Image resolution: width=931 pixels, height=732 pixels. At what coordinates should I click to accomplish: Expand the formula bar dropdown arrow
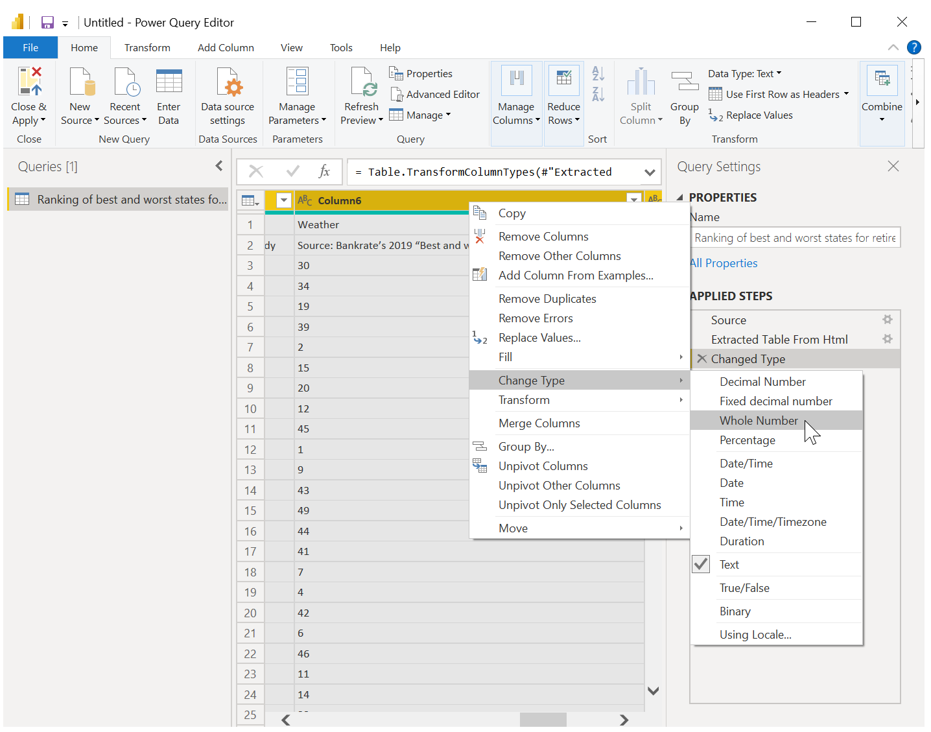tap(650, 172)
